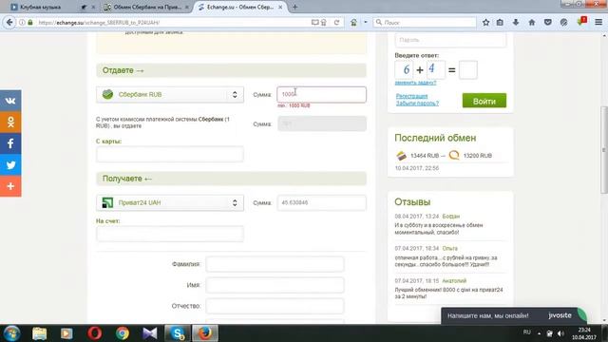Screen dimensions: 608x342
Task: Launch Opera from taskbar
Action: [95, 333]
